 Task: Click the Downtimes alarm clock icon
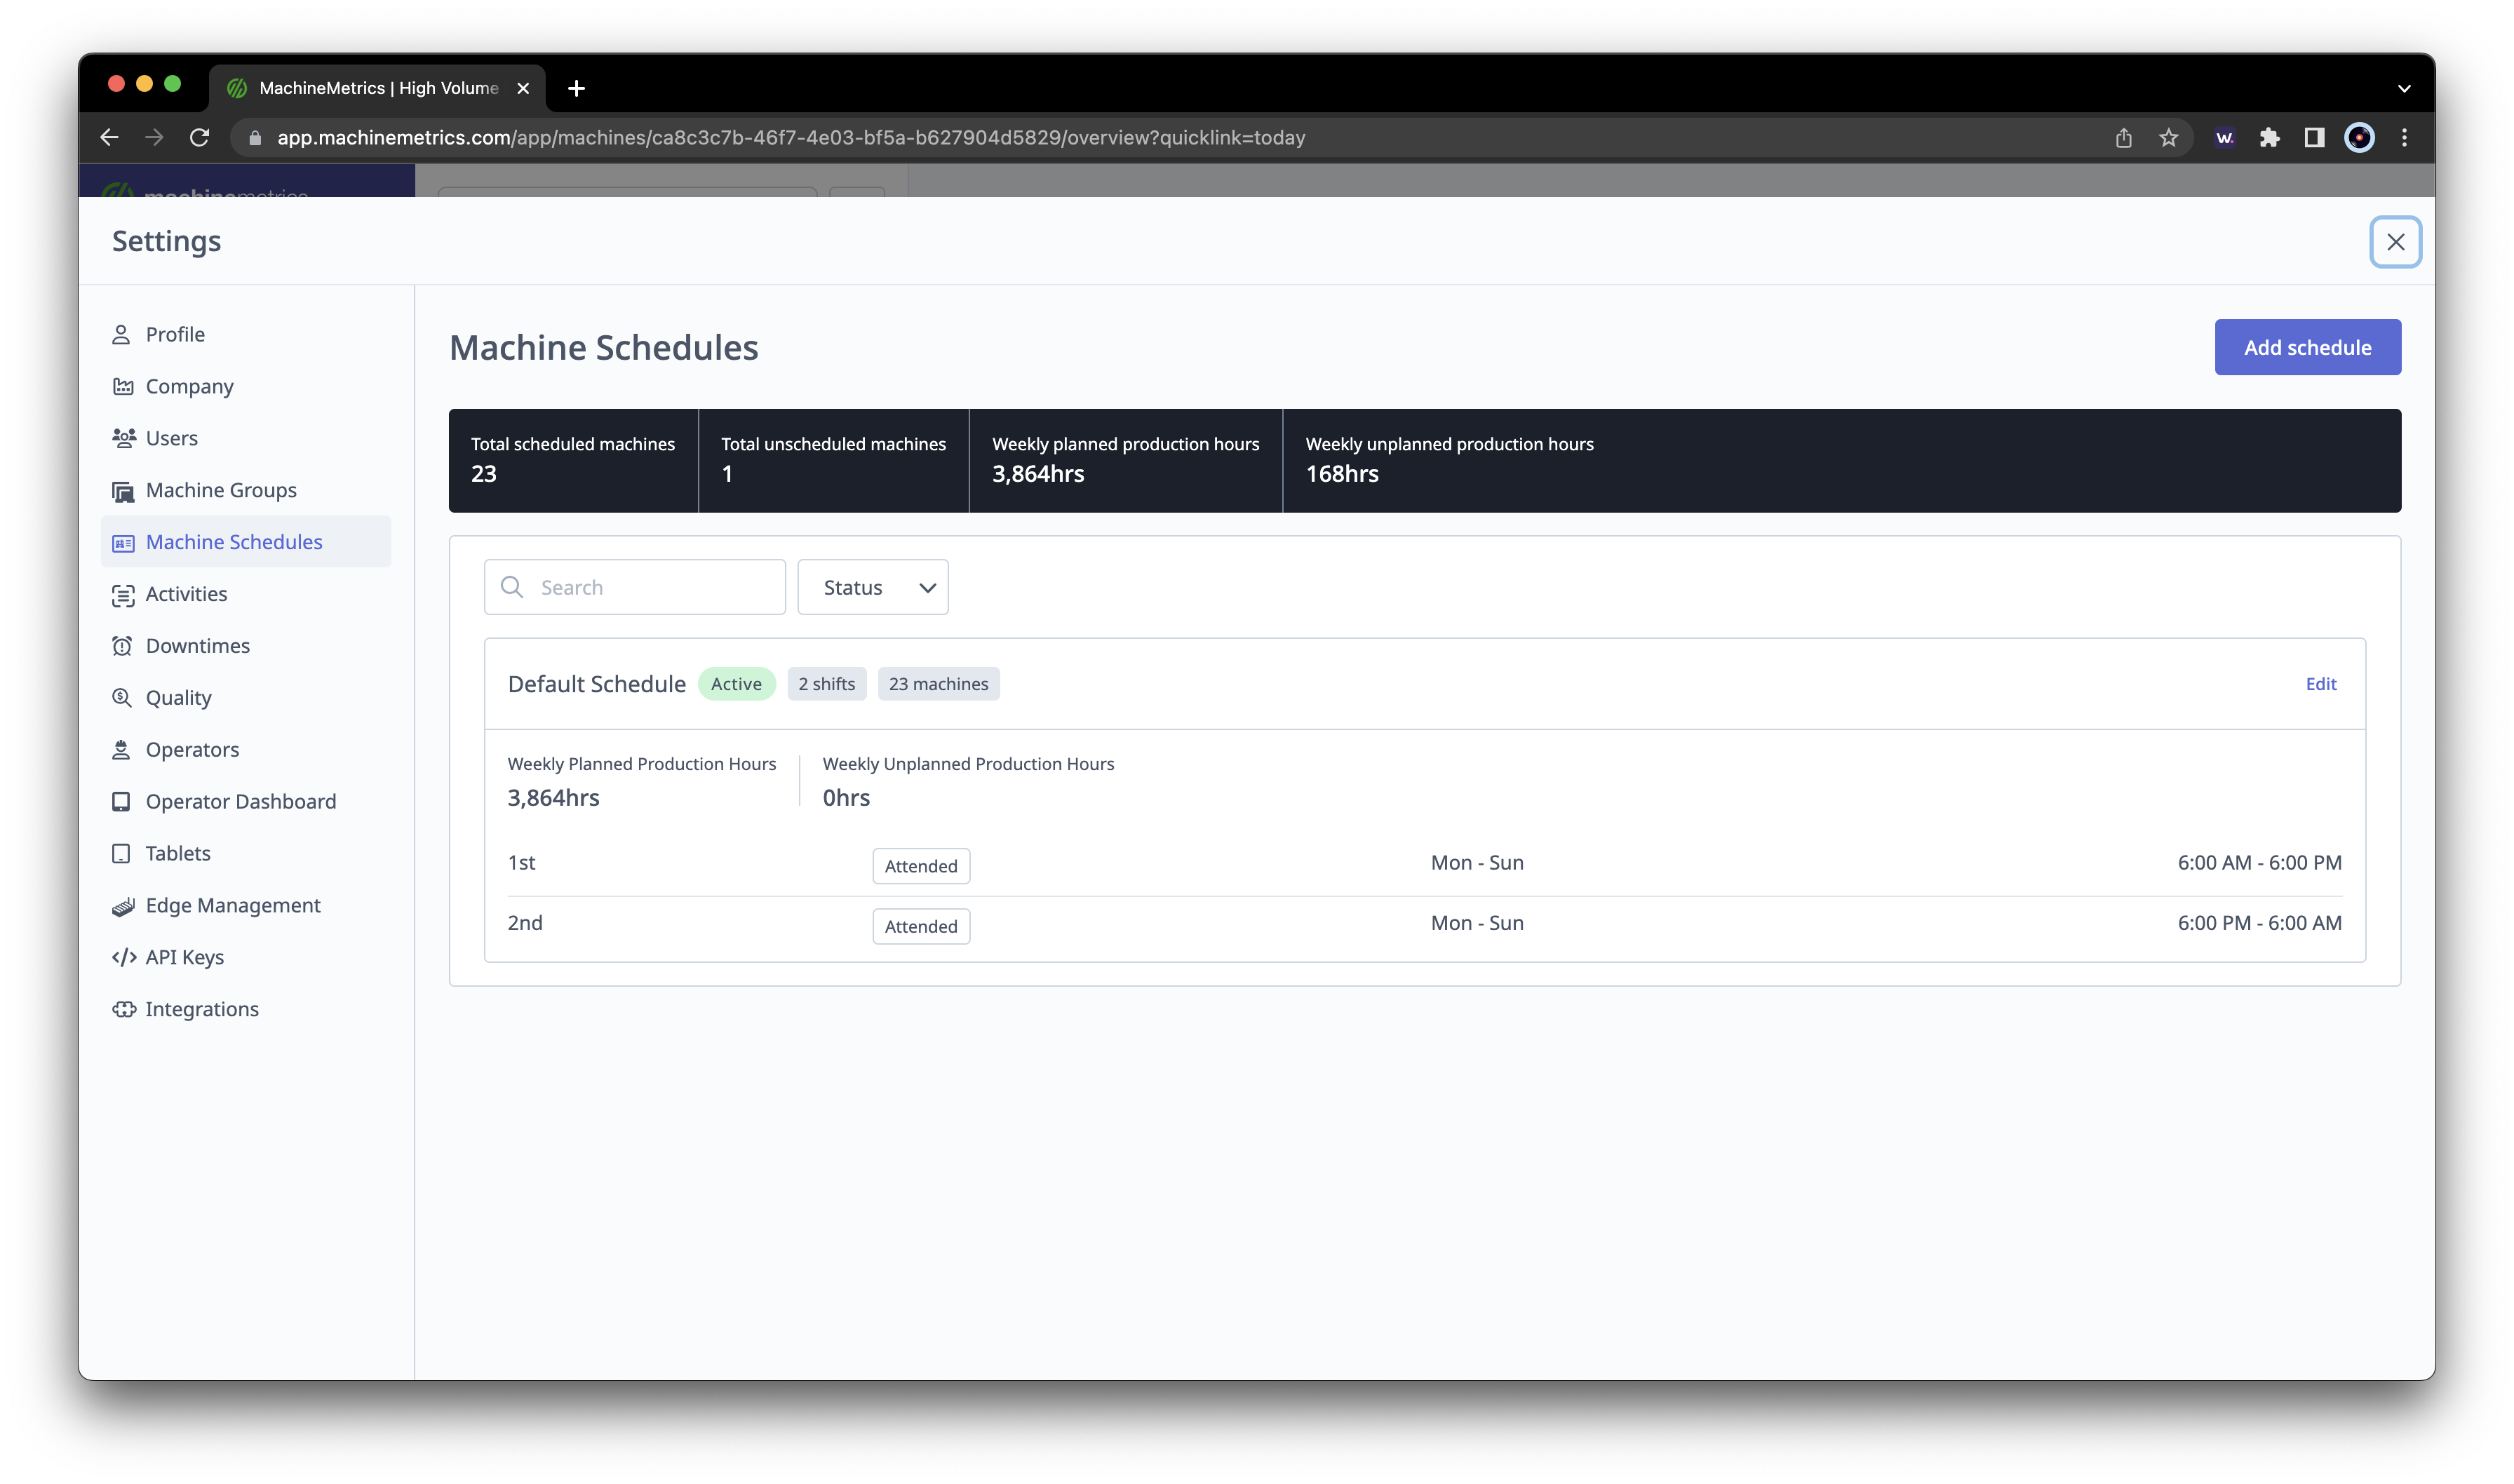click(122, 646)
